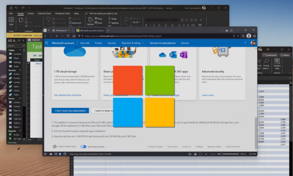The height and width of the screenshot is (176, 293).
Task: Open the Microsoft app launcher grid
Action: click(x=46, y=43)
